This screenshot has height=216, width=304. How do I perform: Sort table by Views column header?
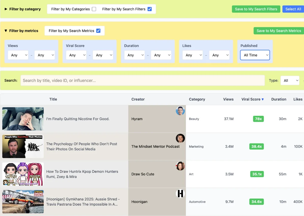(228, 99)
